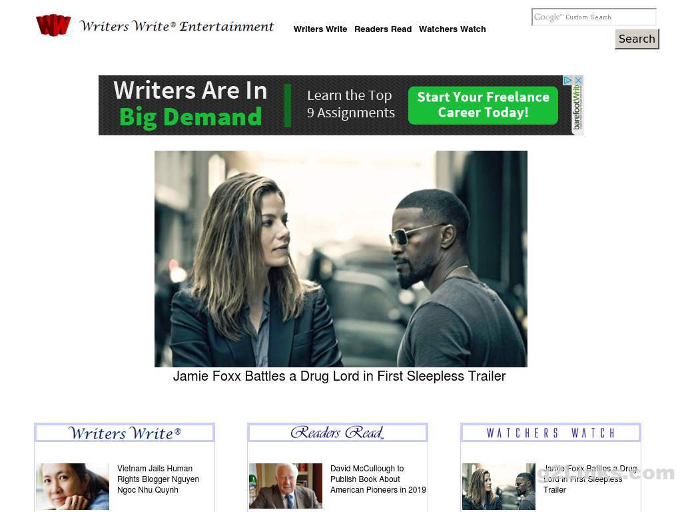Click the barefootWriter vertical ad label

tap(577, 107)
